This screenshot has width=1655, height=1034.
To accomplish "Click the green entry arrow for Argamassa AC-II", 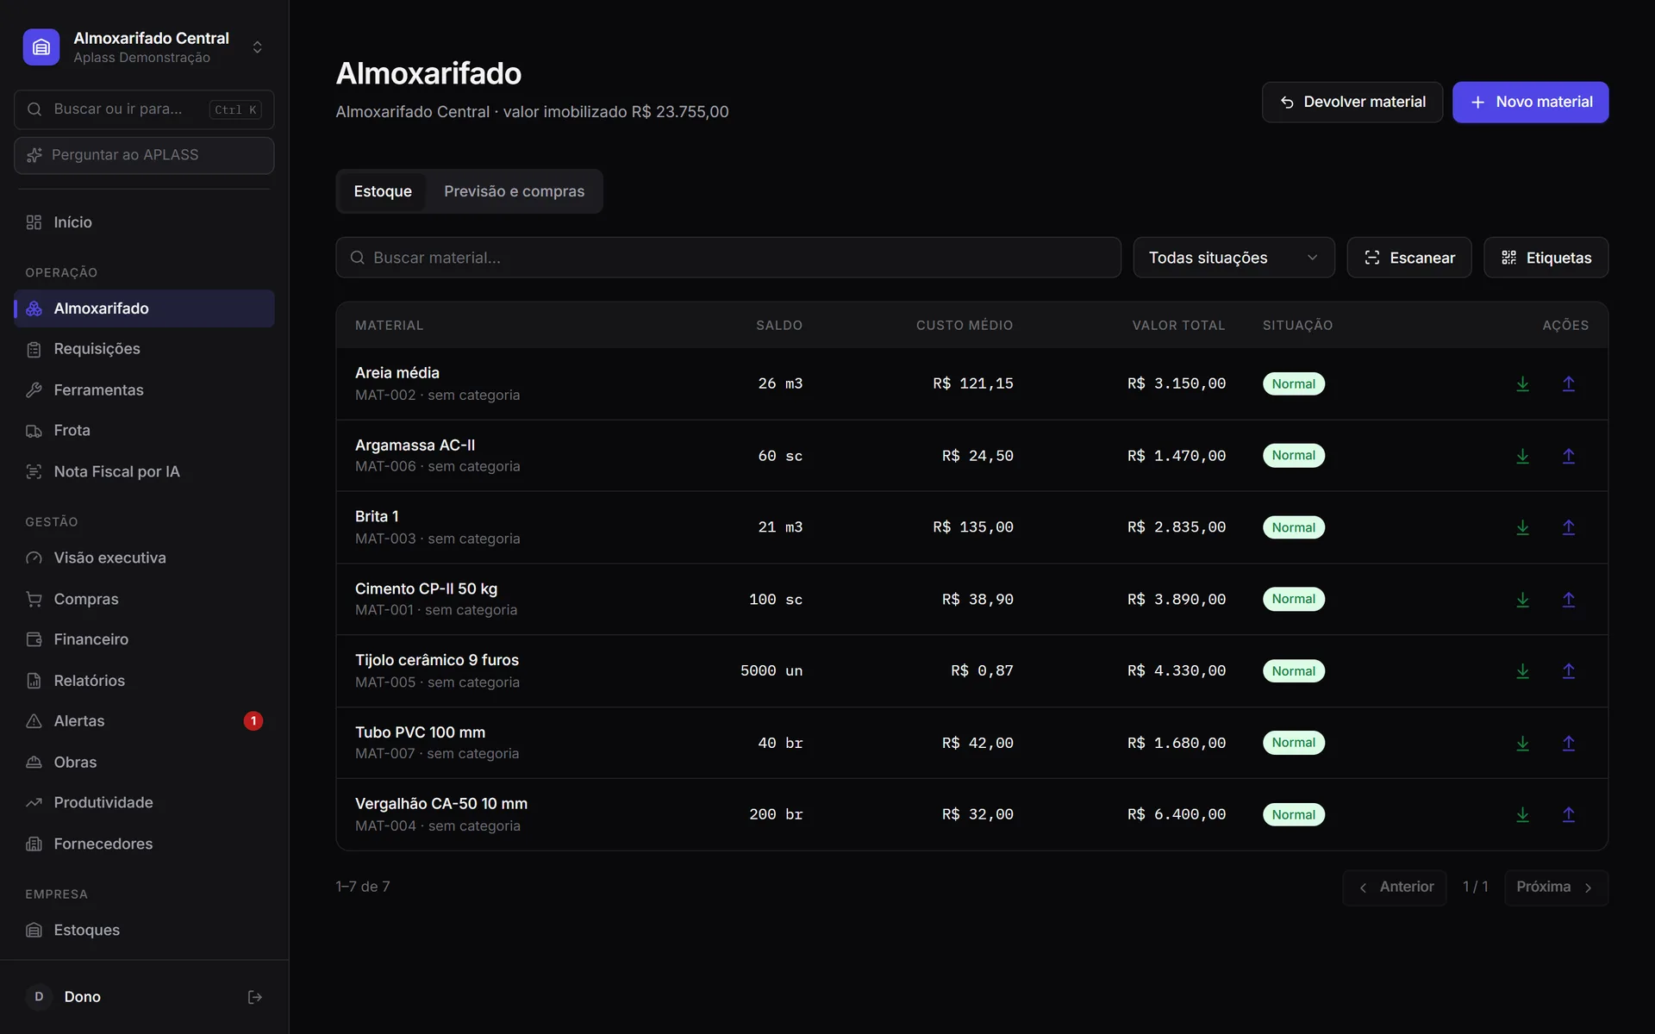I will [x=1522, y=456].
